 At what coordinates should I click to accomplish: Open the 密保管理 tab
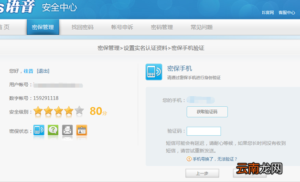43,27
